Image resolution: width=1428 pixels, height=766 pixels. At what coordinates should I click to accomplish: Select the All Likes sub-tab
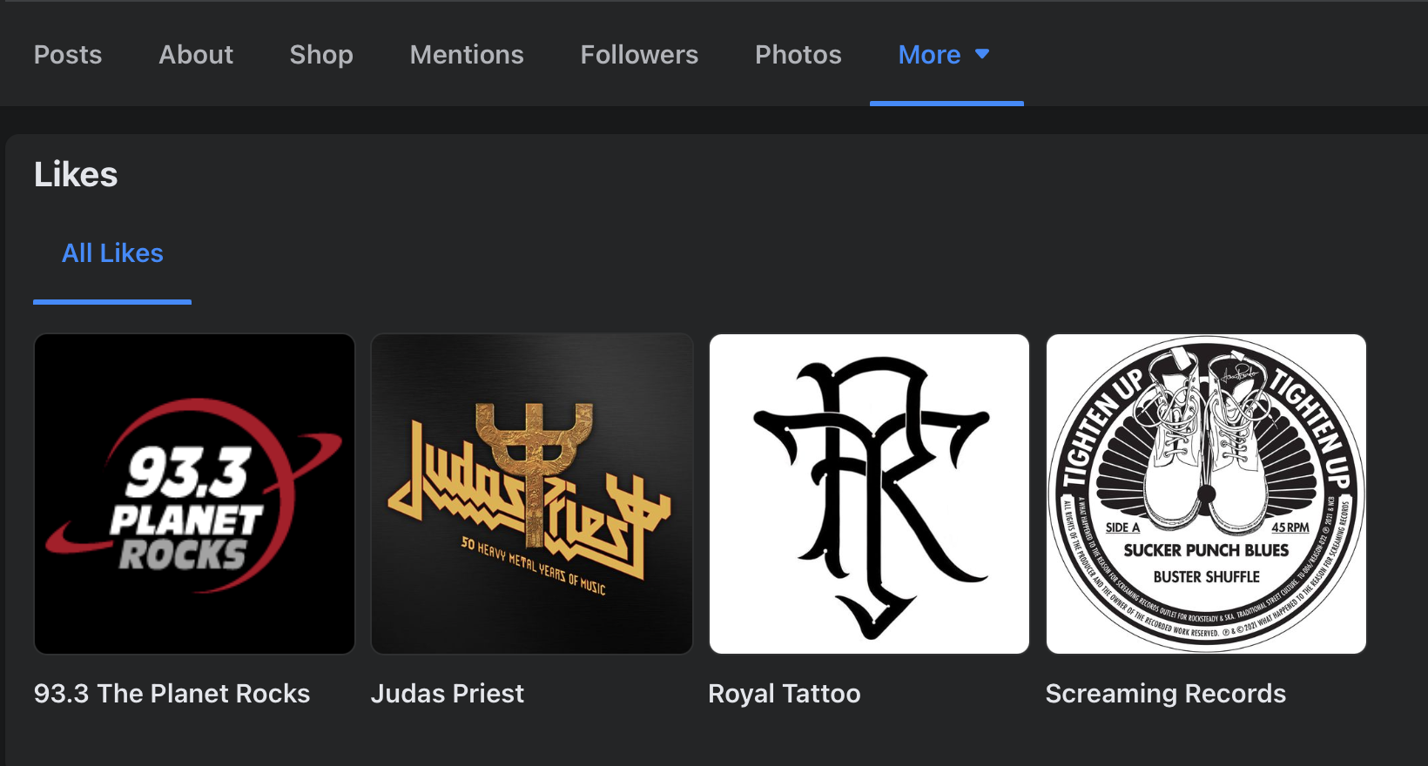pos(112,253)
